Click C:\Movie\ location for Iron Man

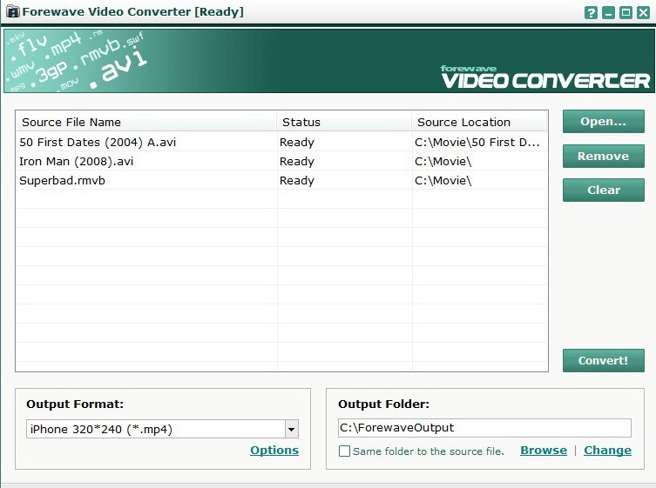[443, 161]
